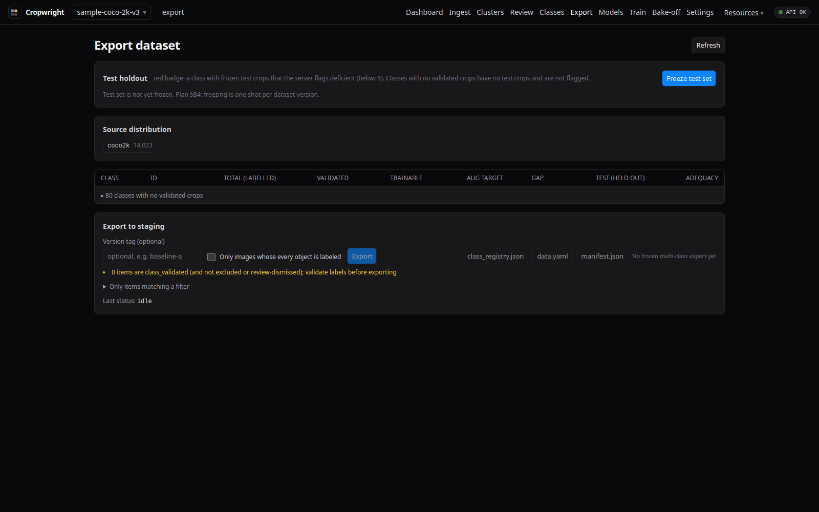Toggle Only images whose every object is labeled
The width and height of the screenshot is (819, 512).
click(x=211, y=257)
